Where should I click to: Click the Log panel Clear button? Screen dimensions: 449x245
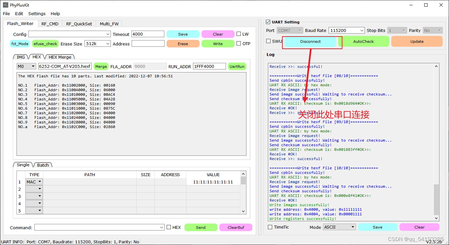[420, 227]
